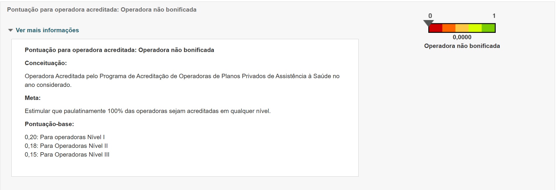
Task: Click the green gauge segment
Action: tap(488, 28)
